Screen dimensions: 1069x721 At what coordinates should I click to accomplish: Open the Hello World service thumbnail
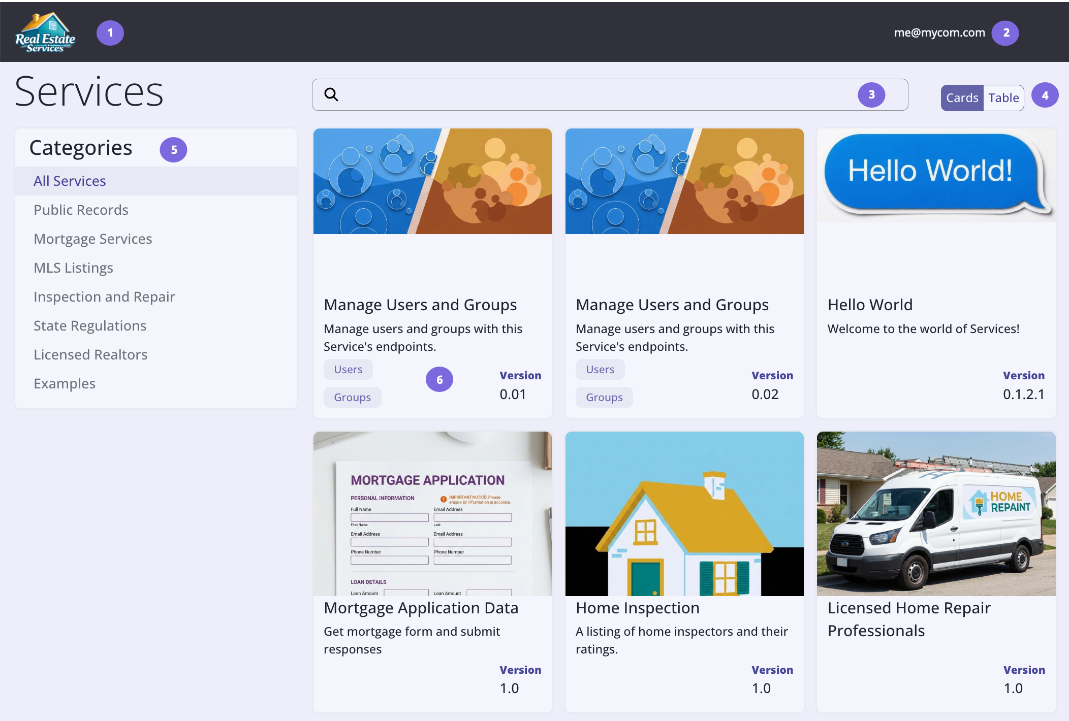tap(936, 176)
